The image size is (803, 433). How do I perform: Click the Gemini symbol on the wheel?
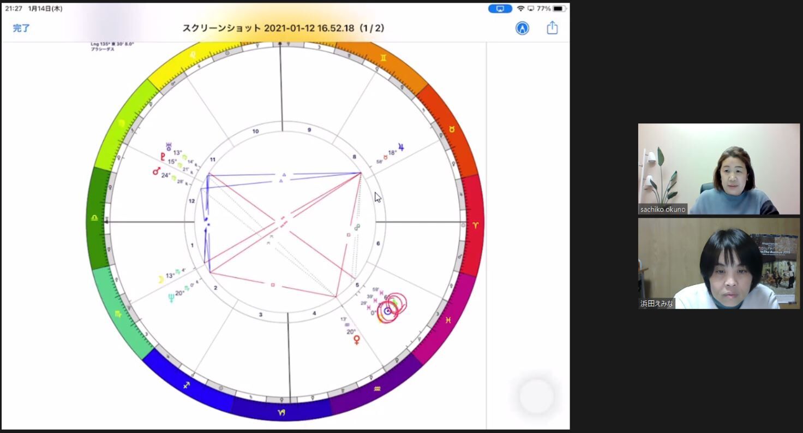pyautogui.click(x=383, y=57)
